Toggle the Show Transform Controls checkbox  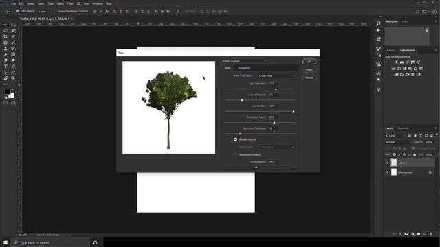(56, 11)
